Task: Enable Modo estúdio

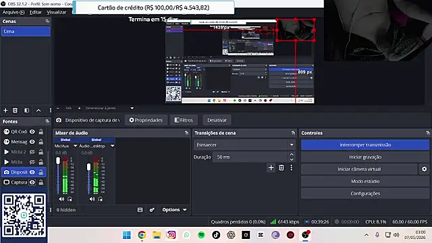Action: point(365,182)
